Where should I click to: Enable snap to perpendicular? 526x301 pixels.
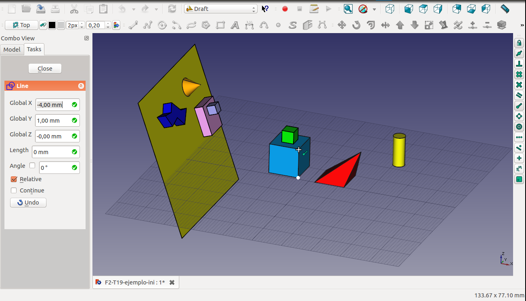519,64
